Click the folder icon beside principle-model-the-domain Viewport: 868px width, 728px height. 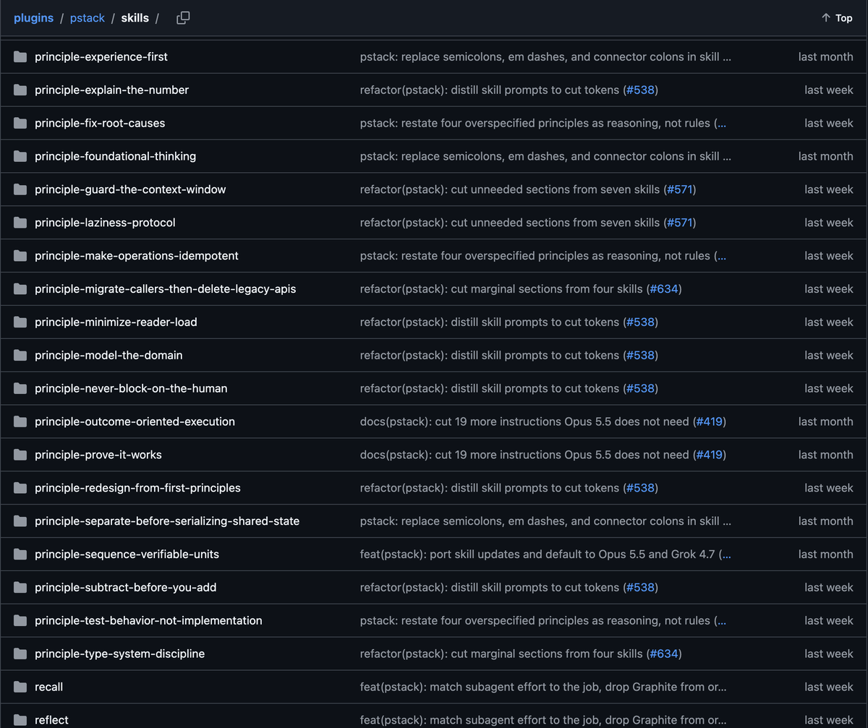tap(20, 355)
